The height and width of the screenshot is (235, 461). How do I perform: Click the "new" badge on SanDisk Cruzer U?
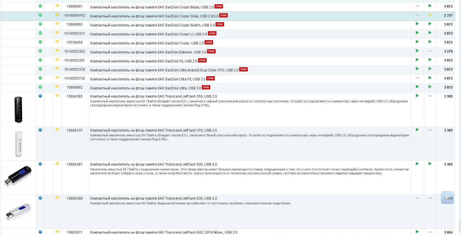pyautogui.click(x=212, y=33)
